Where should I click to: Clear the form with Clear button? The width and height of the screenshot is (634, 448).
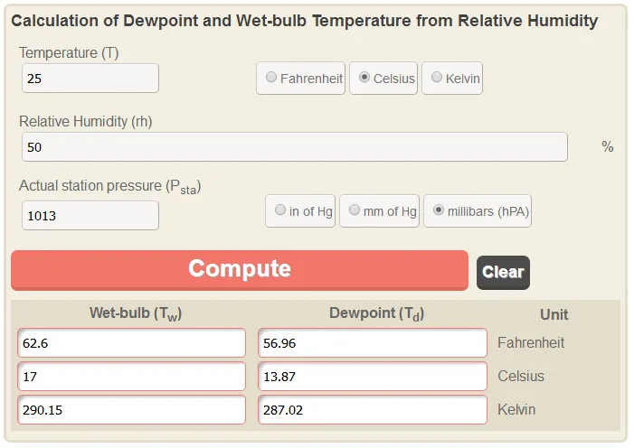click(x=503, y=272)
